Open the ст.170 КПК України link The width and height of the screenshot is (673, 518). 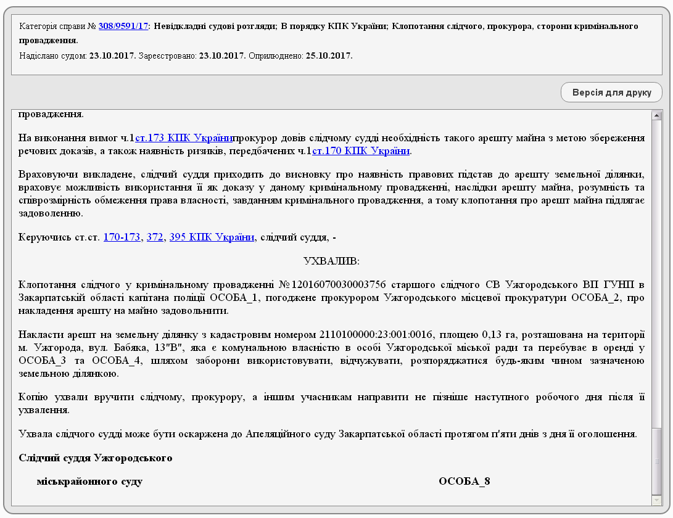360,151
